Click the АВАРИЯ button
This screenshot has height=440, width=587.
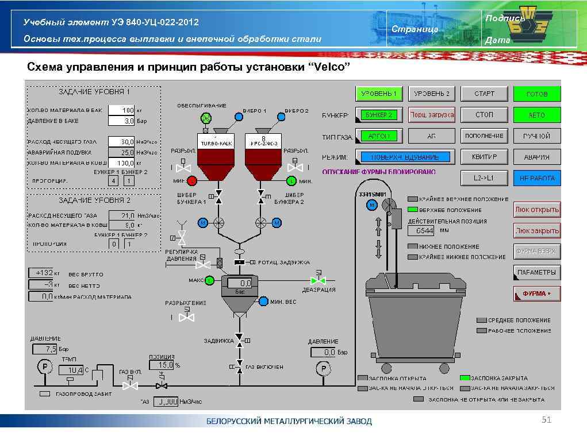(x=537, y=157)
